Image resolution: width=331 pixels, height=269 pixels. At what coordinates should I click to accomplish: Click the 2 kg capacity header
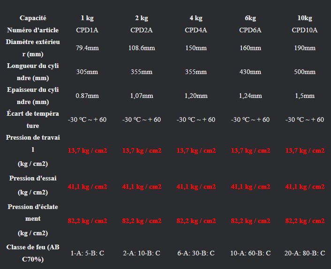coord(142,18)
